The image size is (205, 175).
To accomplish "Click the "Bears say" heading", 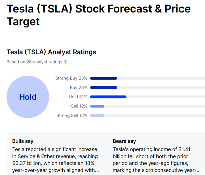I will [x=124, y=141].
